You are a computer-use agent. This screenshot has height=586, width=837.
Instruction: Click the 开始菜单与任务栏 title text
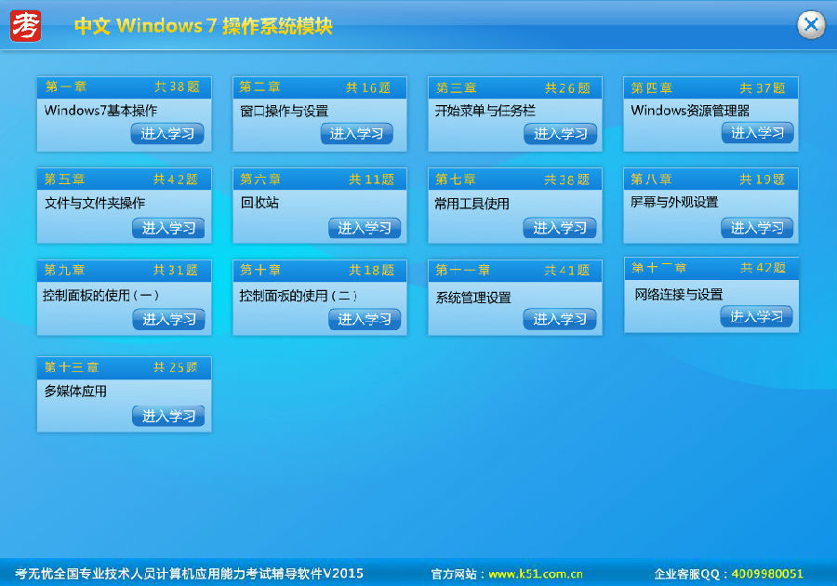pos(485,111)
